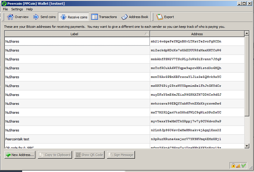Select address moTofRCukA6WTYqpe9aprwXNistd3o6MQh
The height and width of the screenshot is (172, 254).
pos(186,68)
